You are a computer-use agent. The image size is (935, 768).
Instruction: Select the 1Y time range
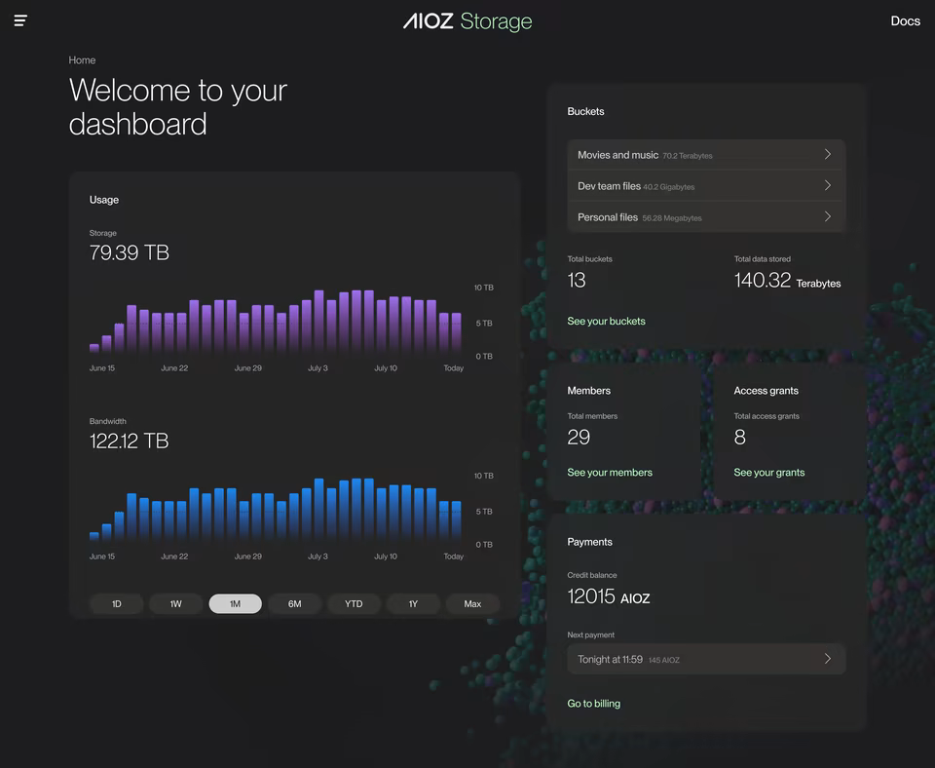[x=413, y=604]
